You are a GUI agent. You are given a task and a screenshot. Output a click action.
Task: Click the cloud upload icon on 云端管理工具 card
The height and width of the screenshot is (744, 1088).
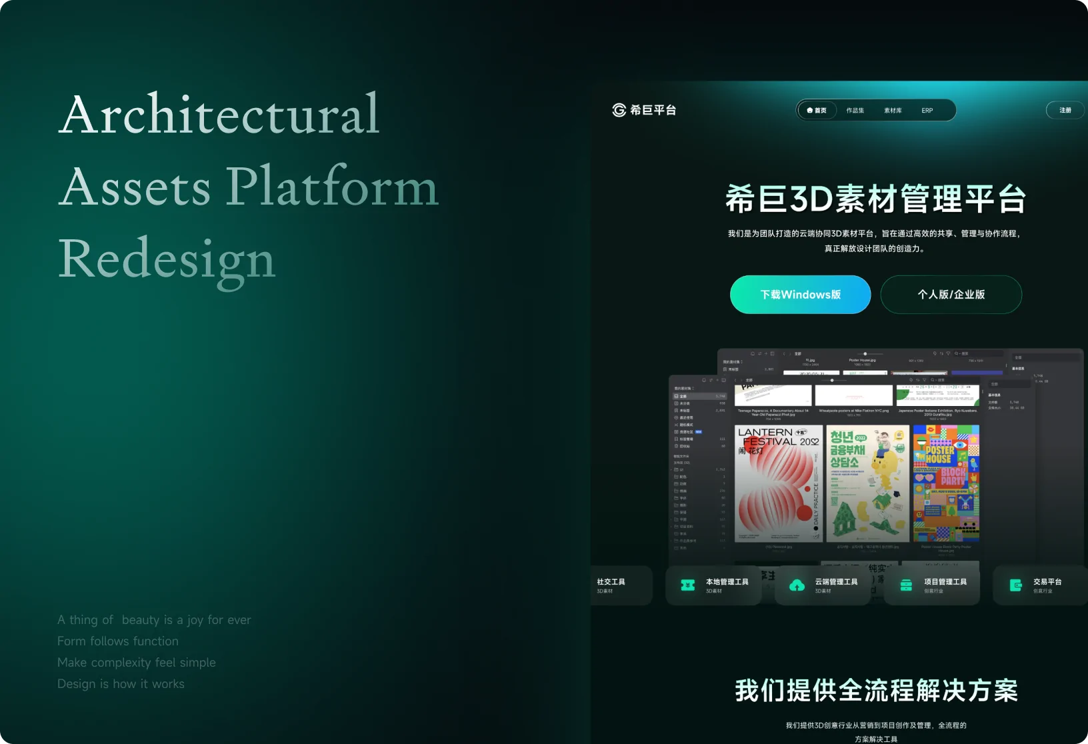click(797, 585)
